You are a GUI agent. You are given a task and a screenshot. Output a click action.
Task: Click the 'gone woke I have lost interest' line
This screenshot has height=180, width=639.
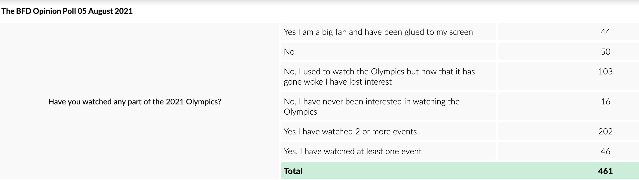338,82
